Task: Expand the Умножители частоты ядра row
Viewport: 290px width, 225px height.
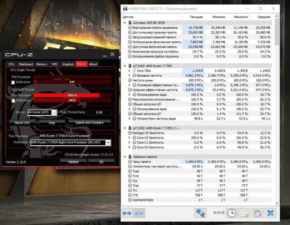Action: [129, 119]
